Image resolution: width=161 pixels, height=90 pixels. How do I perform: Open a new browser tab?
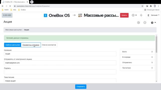[32, 2]
